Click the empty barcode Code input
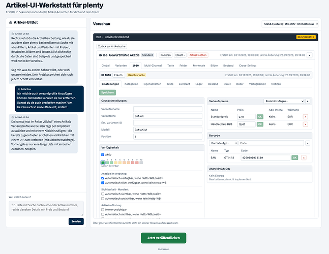329x254 pixels. point(272,143)
